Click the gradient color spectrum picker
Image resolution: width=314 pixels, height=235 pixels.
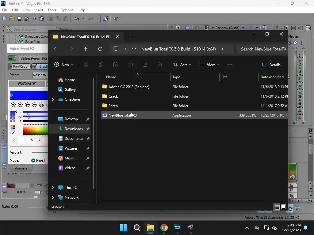click(x=35, y=130)
